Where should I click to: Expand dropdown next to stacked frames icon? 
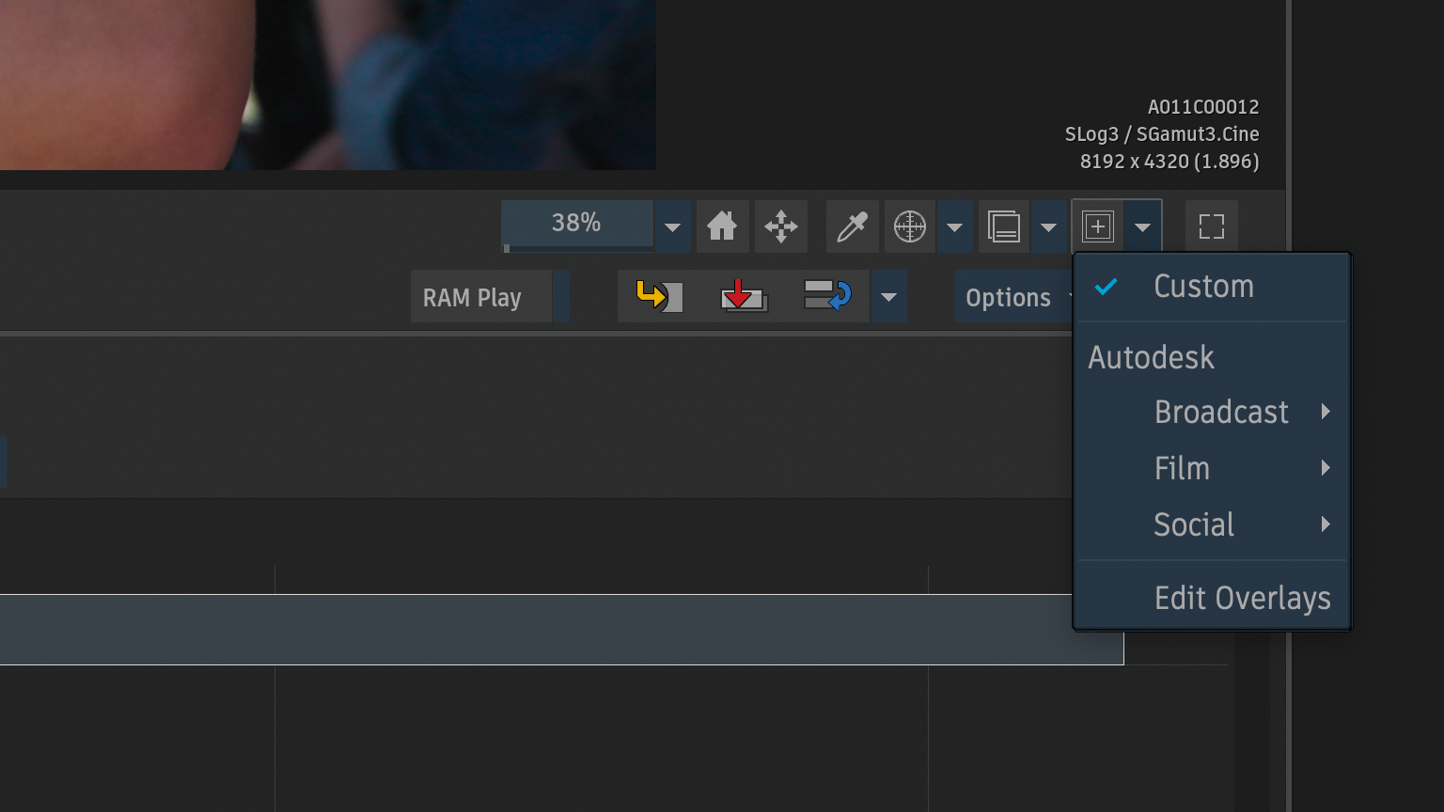1048,227
